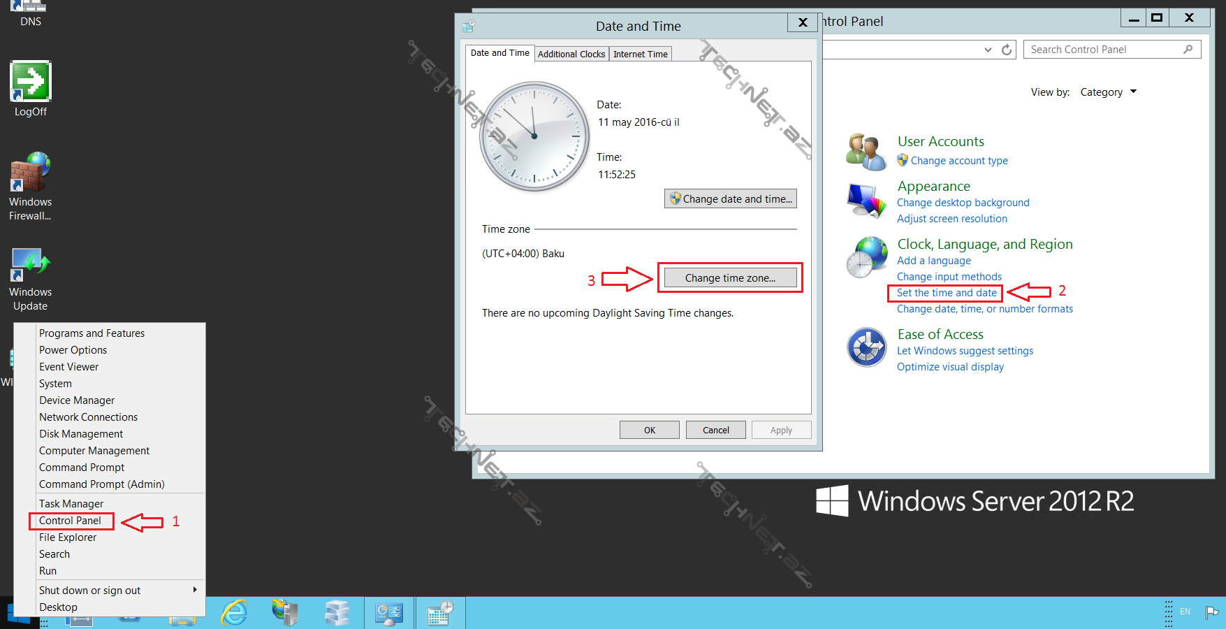Image resolution: width=1226 pixels, height=629 pixels.
Task: Click the Action Center flag in system tray
Action: click(1211, 612)
